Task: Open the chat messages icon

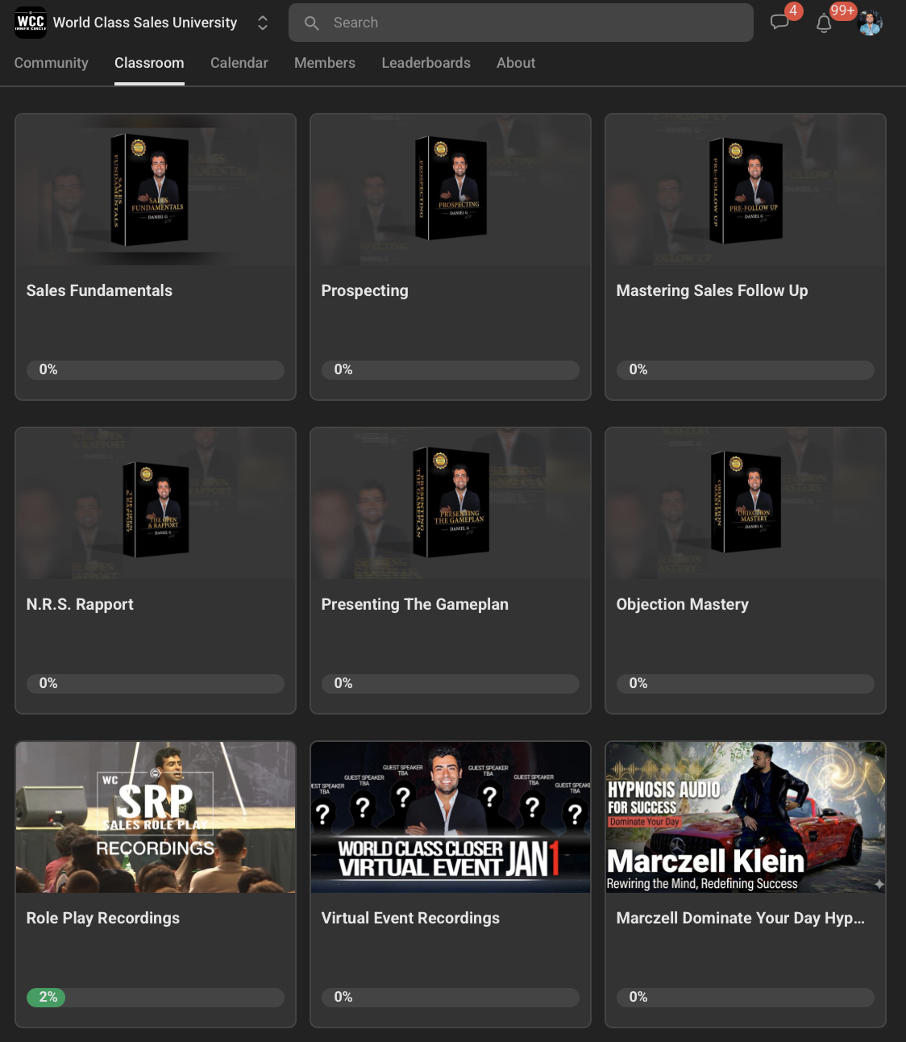Action: click(x=779, y=23)
